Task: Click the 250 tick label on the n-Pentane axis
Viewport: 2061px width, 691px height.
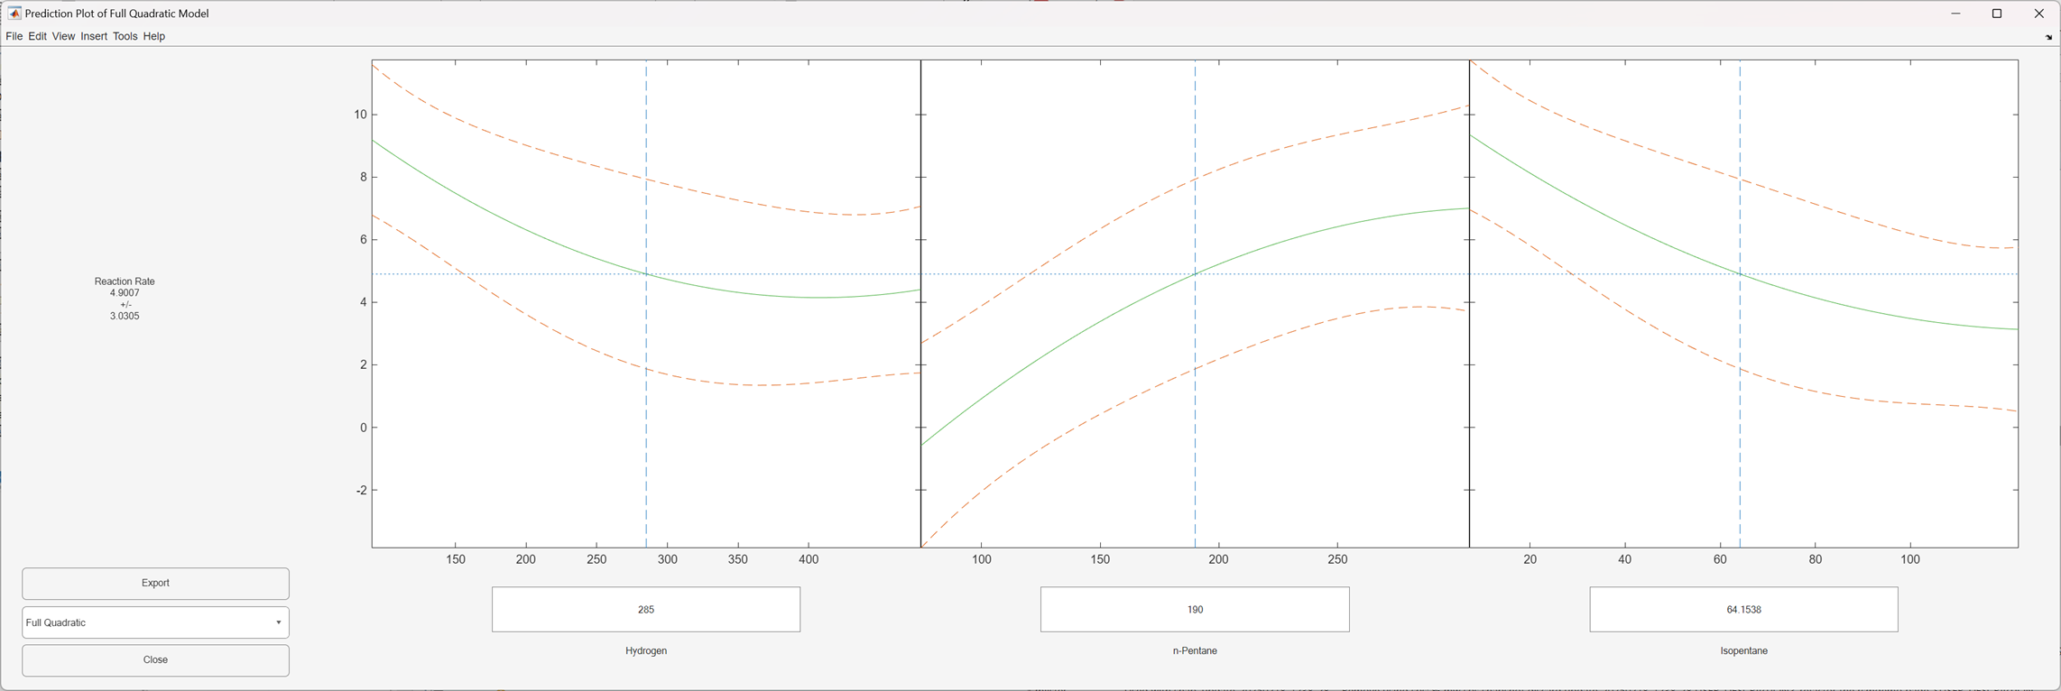Action: [1337, 559]
